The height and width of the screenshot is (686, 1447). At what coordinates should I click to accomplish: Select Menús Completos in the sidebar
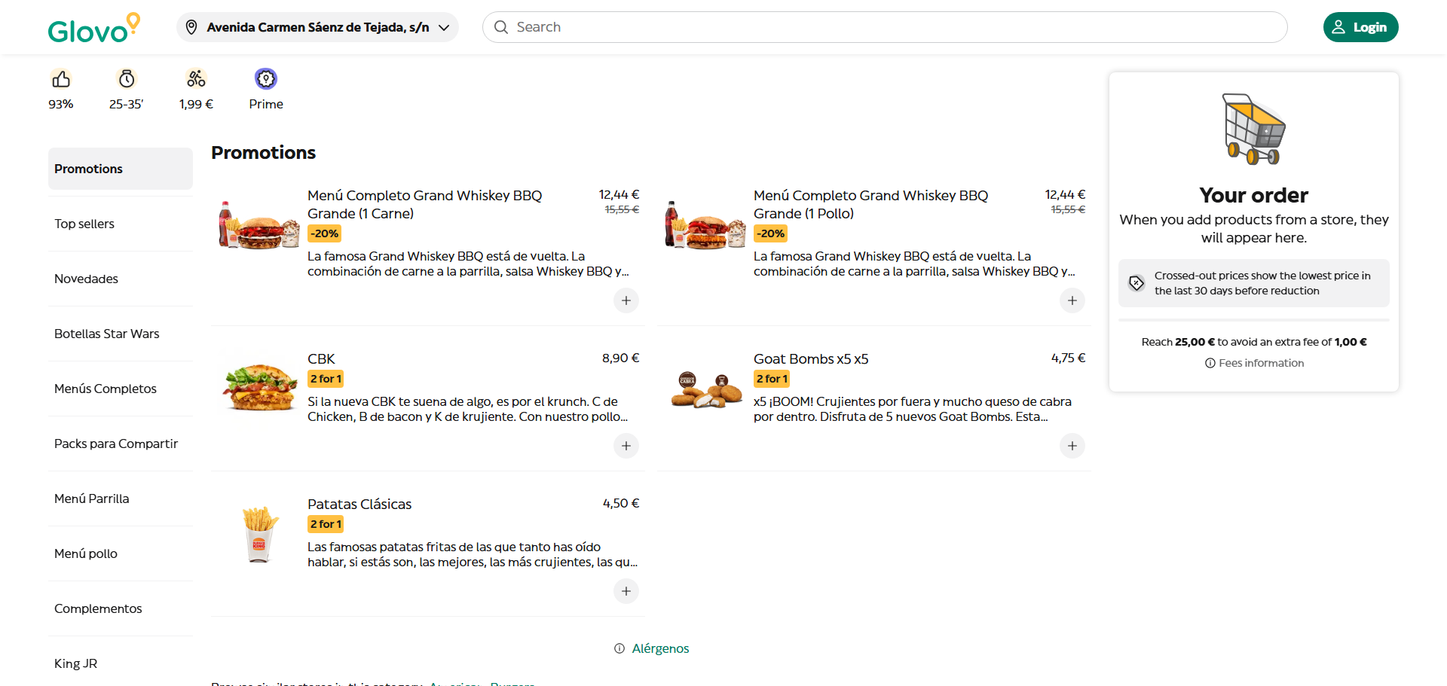coord(106,389)
